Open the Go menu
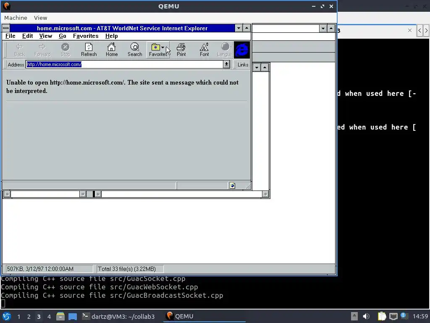Image resolution: width=430 pixels, height=323 pixels. 63,36
